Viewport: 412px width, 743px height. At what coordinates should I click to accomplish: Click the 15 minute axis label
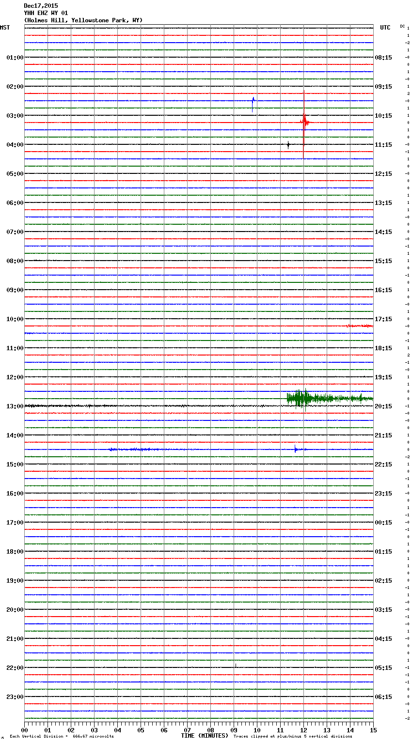pyautogui.click(x=373, y=730)
